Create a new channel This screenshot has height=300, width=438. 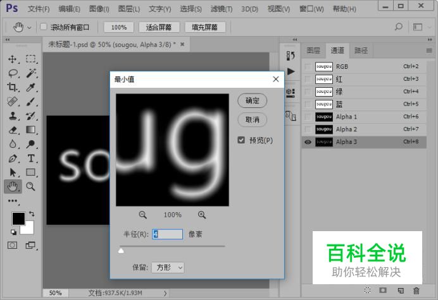coord(401,291)
